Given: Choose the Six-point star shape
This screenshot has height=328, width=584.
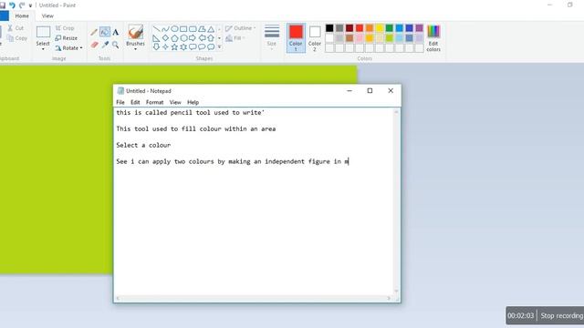Looking at the screenshot, I should pos(183,46).
